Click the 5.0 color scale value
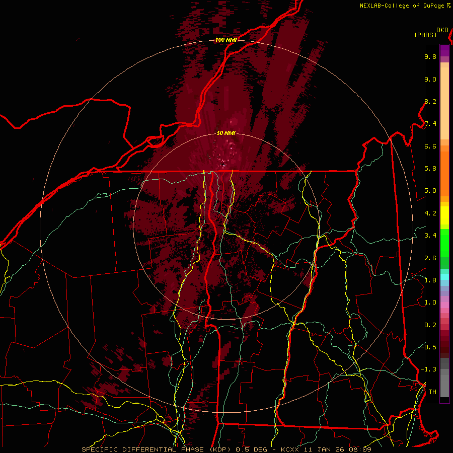Screen dimensions: 453x453 430,191
